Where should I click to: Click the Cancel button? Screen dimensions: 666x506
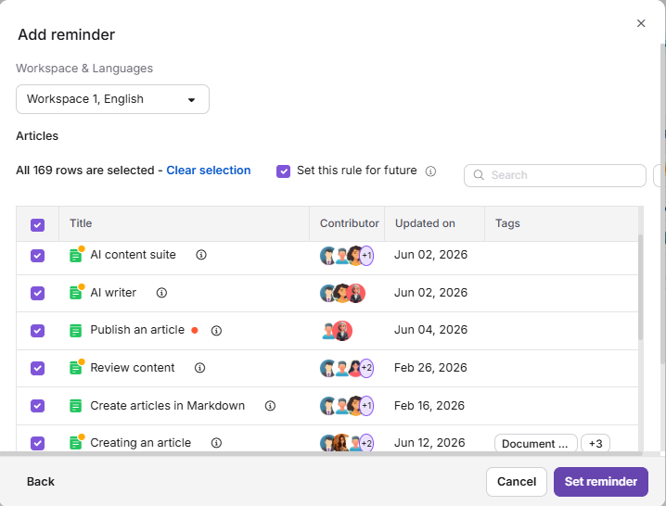(x=517, y=481)
